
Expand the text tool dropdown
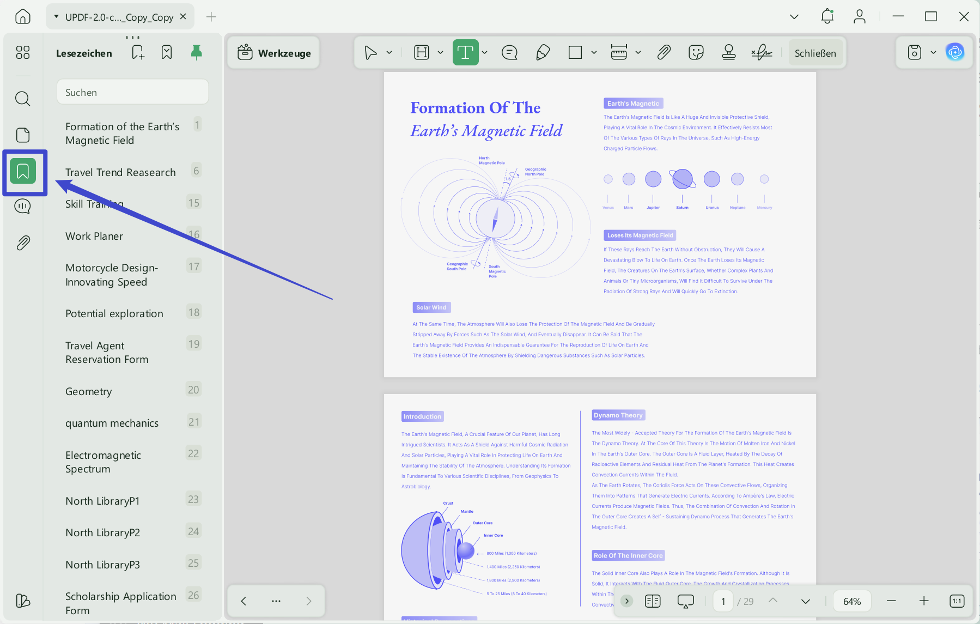(484, 53)
